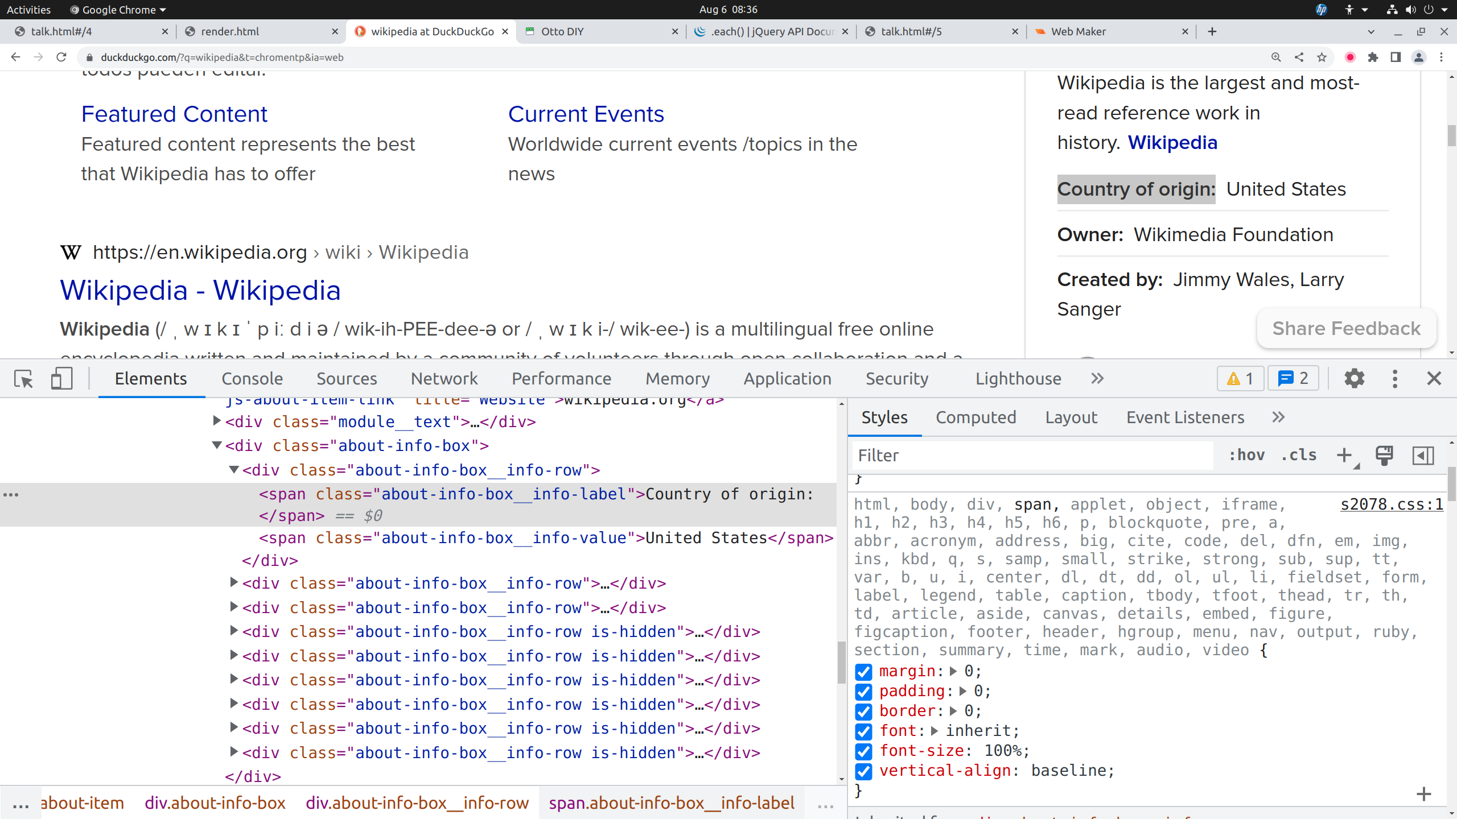Toggle computed styles sidebar icon
The height and width of the screenshot is (819, 1457).
tap(1423, 456)
